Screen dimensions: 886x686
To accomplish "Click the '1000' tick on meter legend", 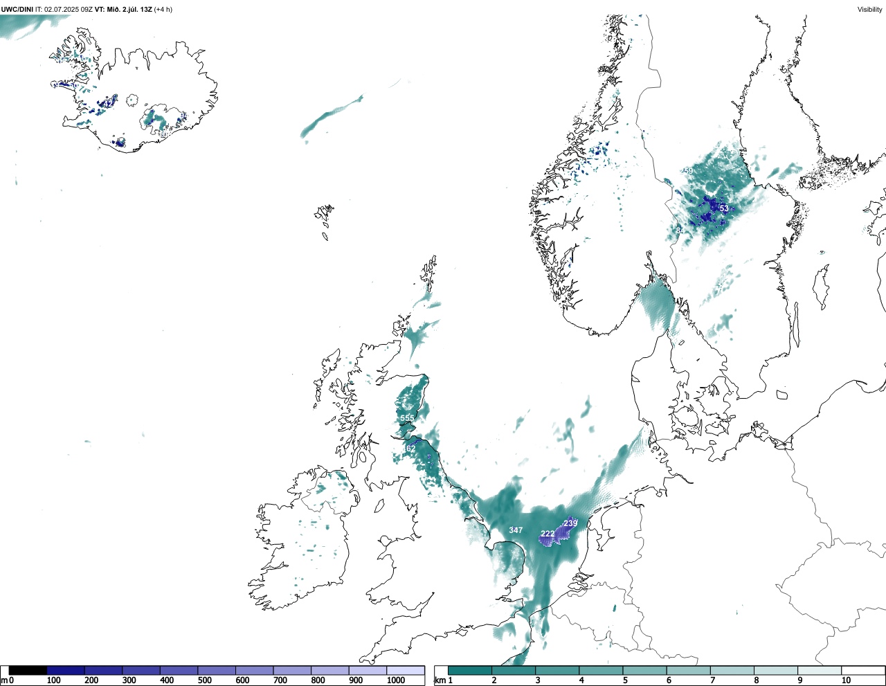I will 396,680.
